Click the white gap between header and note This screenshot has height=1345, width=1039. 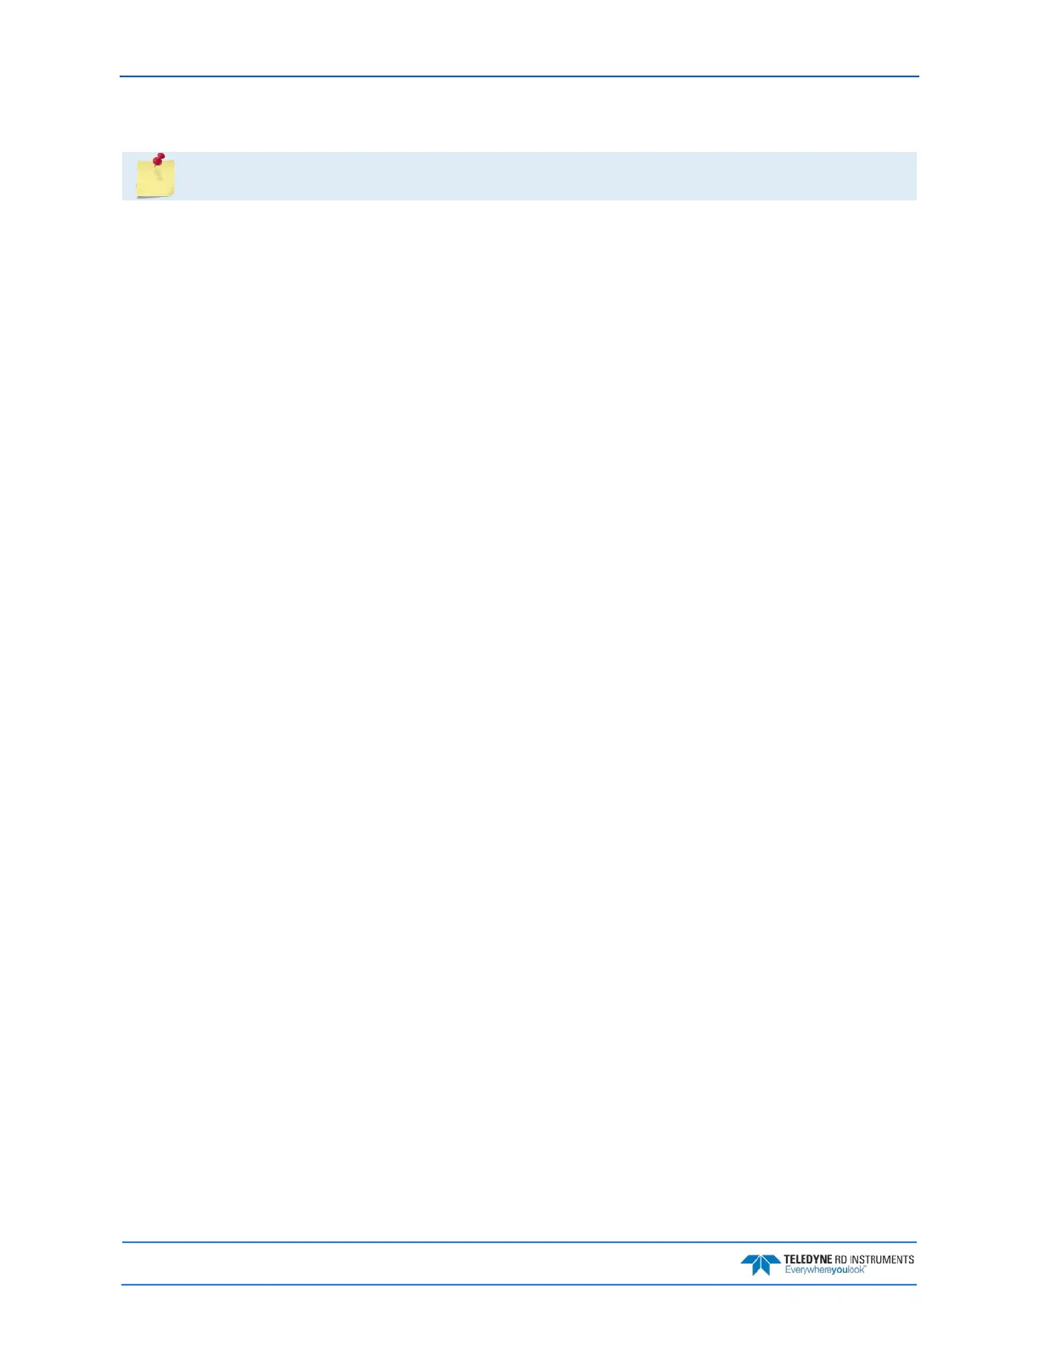519,115
